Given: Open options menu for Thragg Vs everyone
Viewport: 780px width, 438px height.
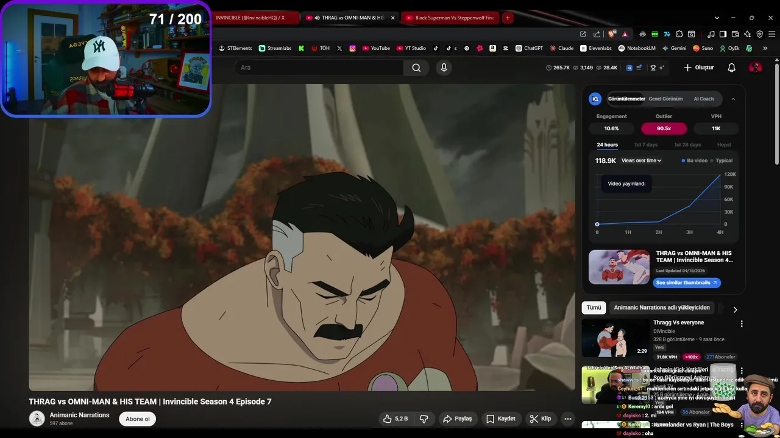Looking at the screenshot, I should tap(742, 324).
